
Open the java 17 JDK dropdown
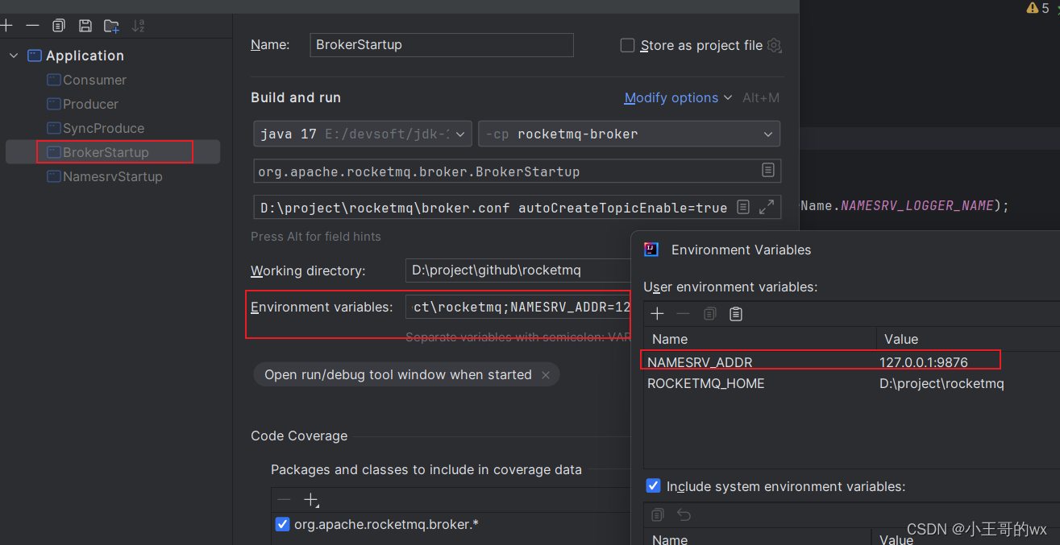[x=362, y=134]
